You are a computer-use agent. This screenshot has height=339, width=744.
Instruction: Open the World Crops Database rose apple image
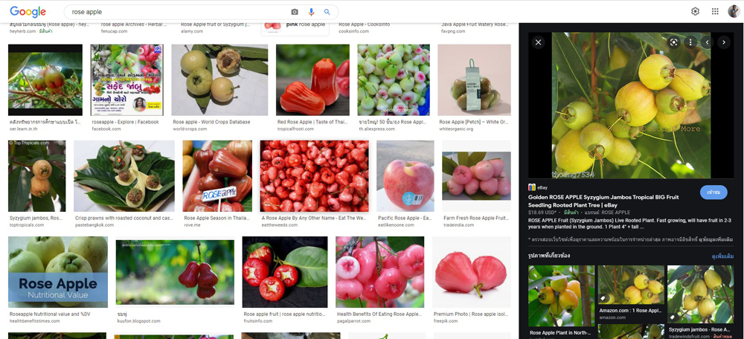[x=219, y=80]
